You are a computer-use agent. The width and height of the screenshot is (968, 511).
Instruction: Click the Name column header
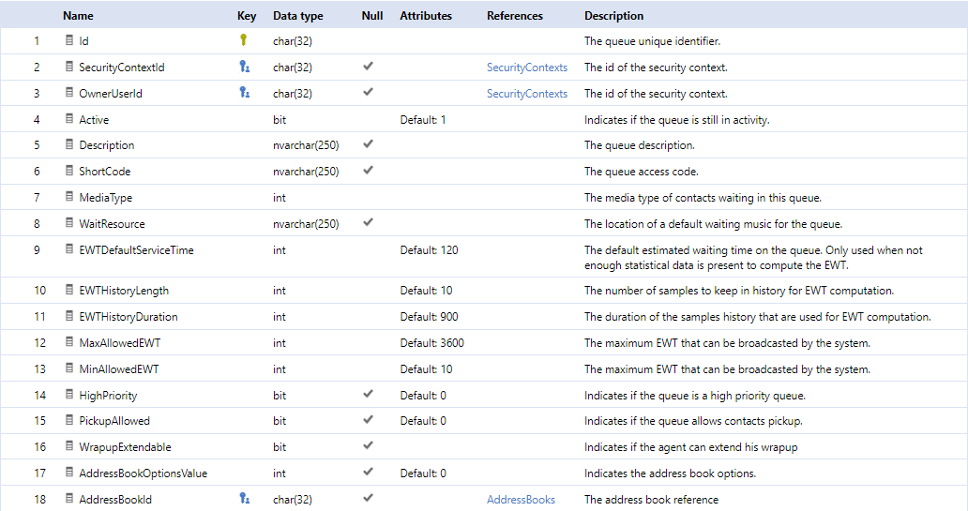click(x=78, y=16)
